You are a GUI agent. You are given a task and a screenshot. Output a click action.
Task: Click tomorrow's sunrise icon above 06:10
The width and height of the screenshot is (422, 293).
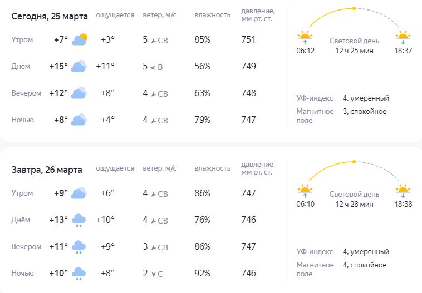[x=305, y=191]
